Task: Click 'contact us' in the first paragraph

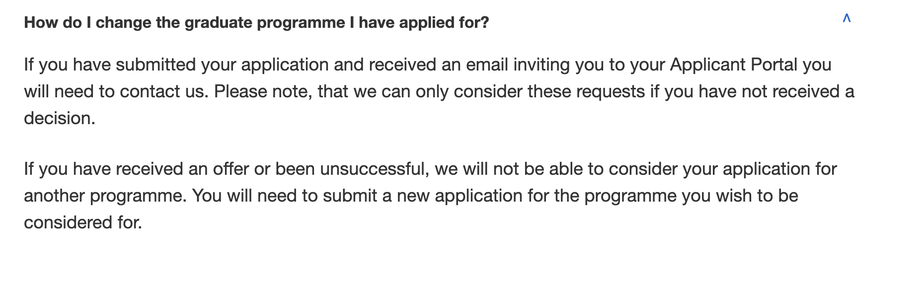Action: coord(162,91)
